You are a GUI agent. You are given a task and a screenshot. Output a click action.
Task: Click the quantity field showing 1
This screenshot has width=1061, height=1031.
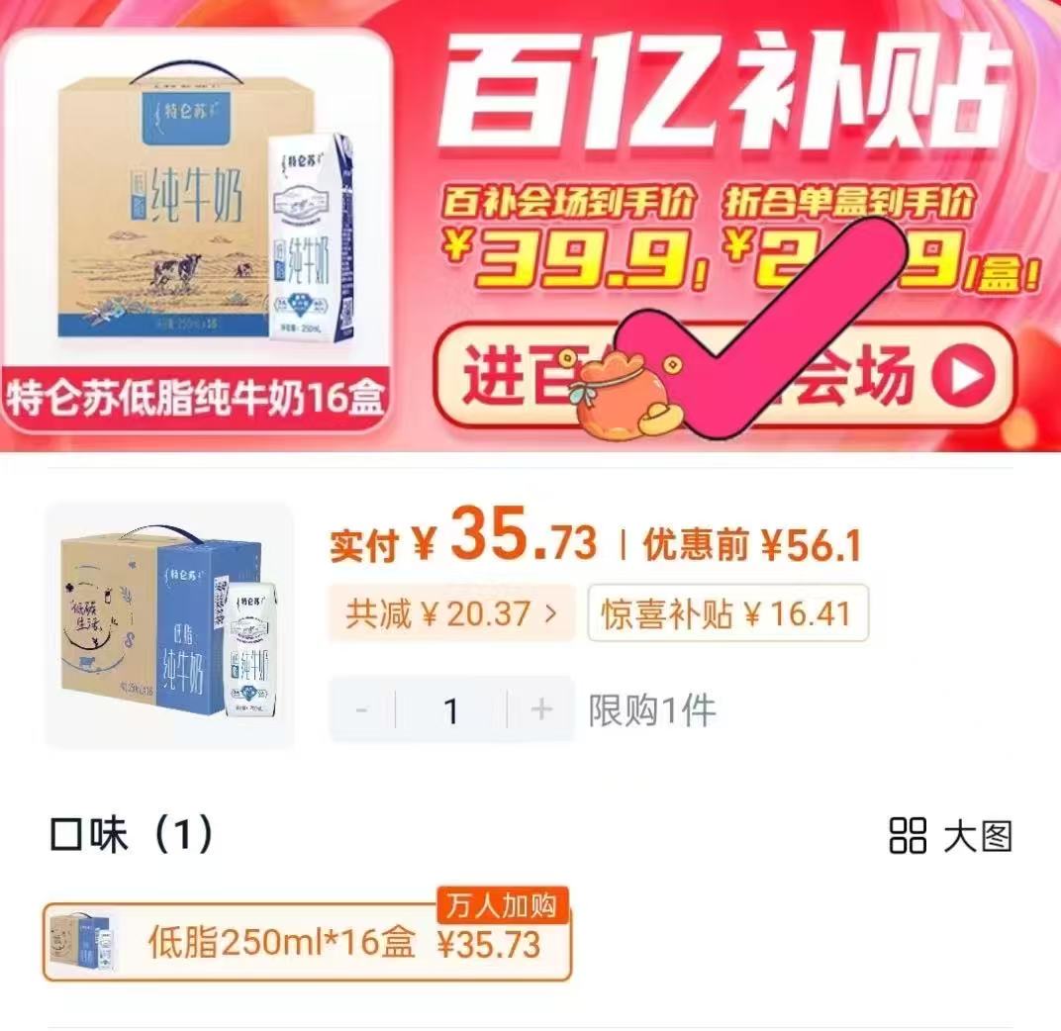tap(451, 709)
